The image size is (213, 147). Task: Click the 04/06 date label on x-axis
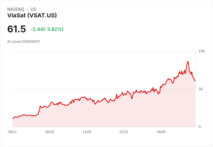click(x=161, y=132)
